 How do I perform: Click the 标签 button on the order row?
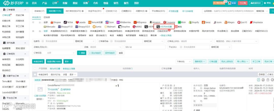(262, 74)
